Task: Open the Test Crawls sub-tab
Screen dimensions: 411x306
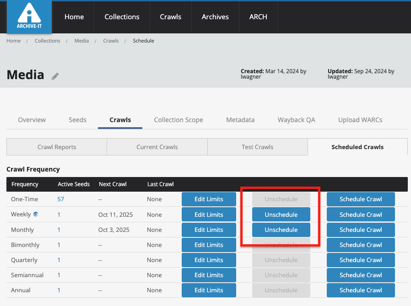Action: 257,147
